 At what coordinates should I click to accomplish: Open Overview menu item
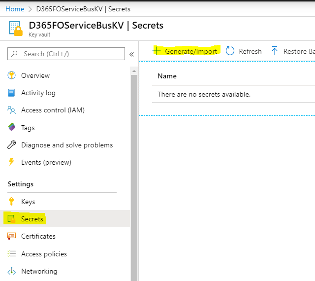pos(35,75)
